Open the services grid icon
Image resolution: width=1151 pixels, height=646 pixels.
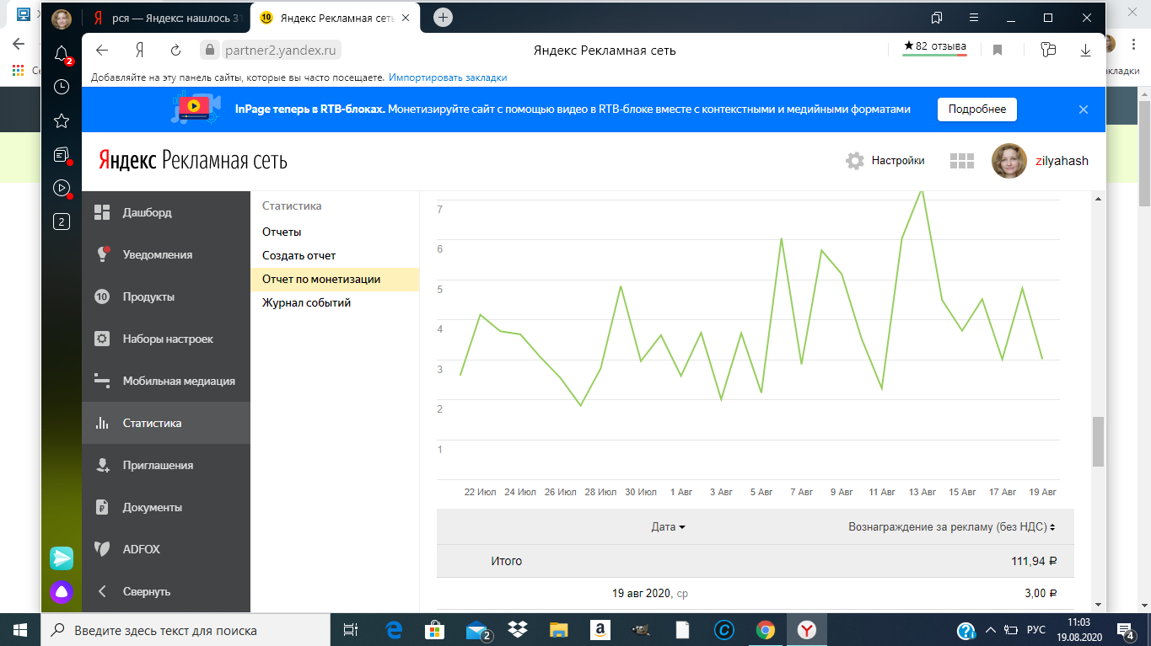coord(962,161)
